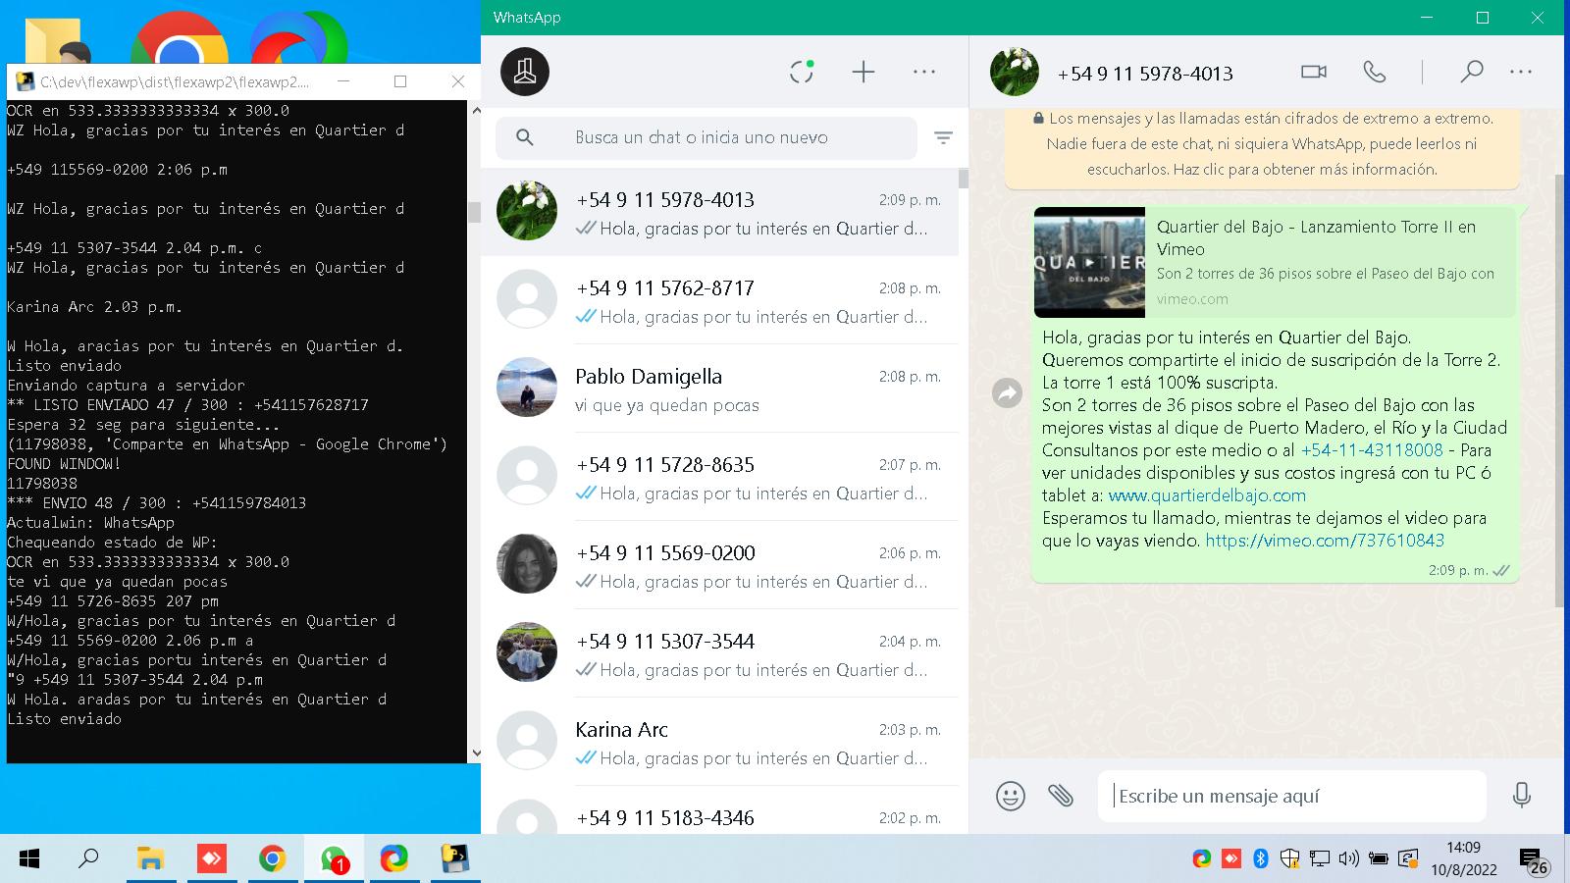
Task: Open the chat filter icon
Action: coord(943,137)
